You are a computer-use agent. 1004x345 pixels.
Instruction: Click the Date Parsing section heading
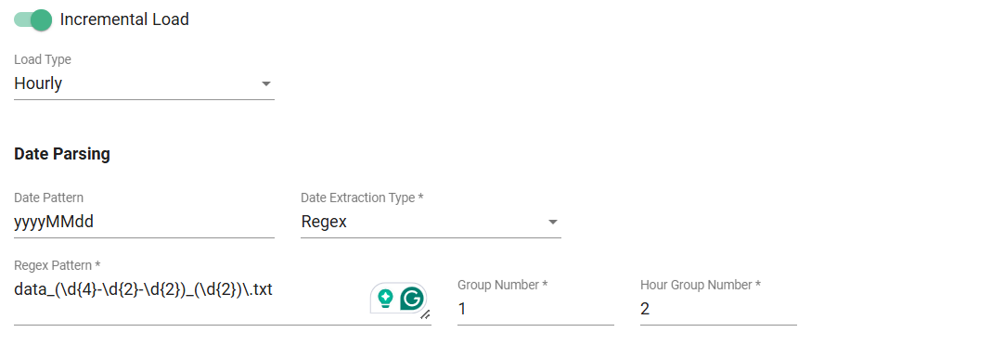(62, 154)
